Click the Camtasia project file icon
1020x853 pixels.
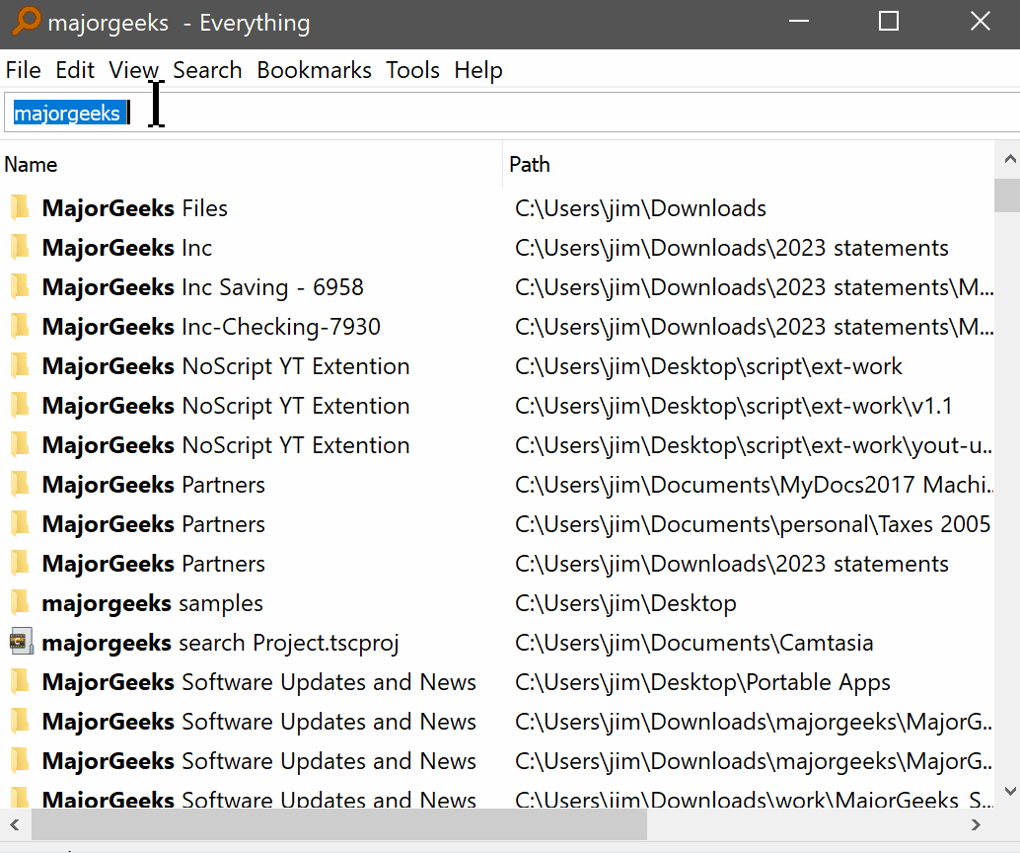pos(21,643)
